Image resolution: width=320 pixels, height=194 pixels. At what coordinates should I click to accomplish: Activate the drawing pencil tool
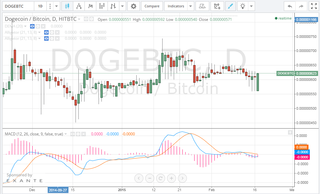click(230, 6)
